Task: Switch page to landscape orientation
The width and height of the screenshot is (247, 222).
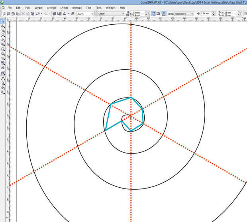Action: (158, 14)
